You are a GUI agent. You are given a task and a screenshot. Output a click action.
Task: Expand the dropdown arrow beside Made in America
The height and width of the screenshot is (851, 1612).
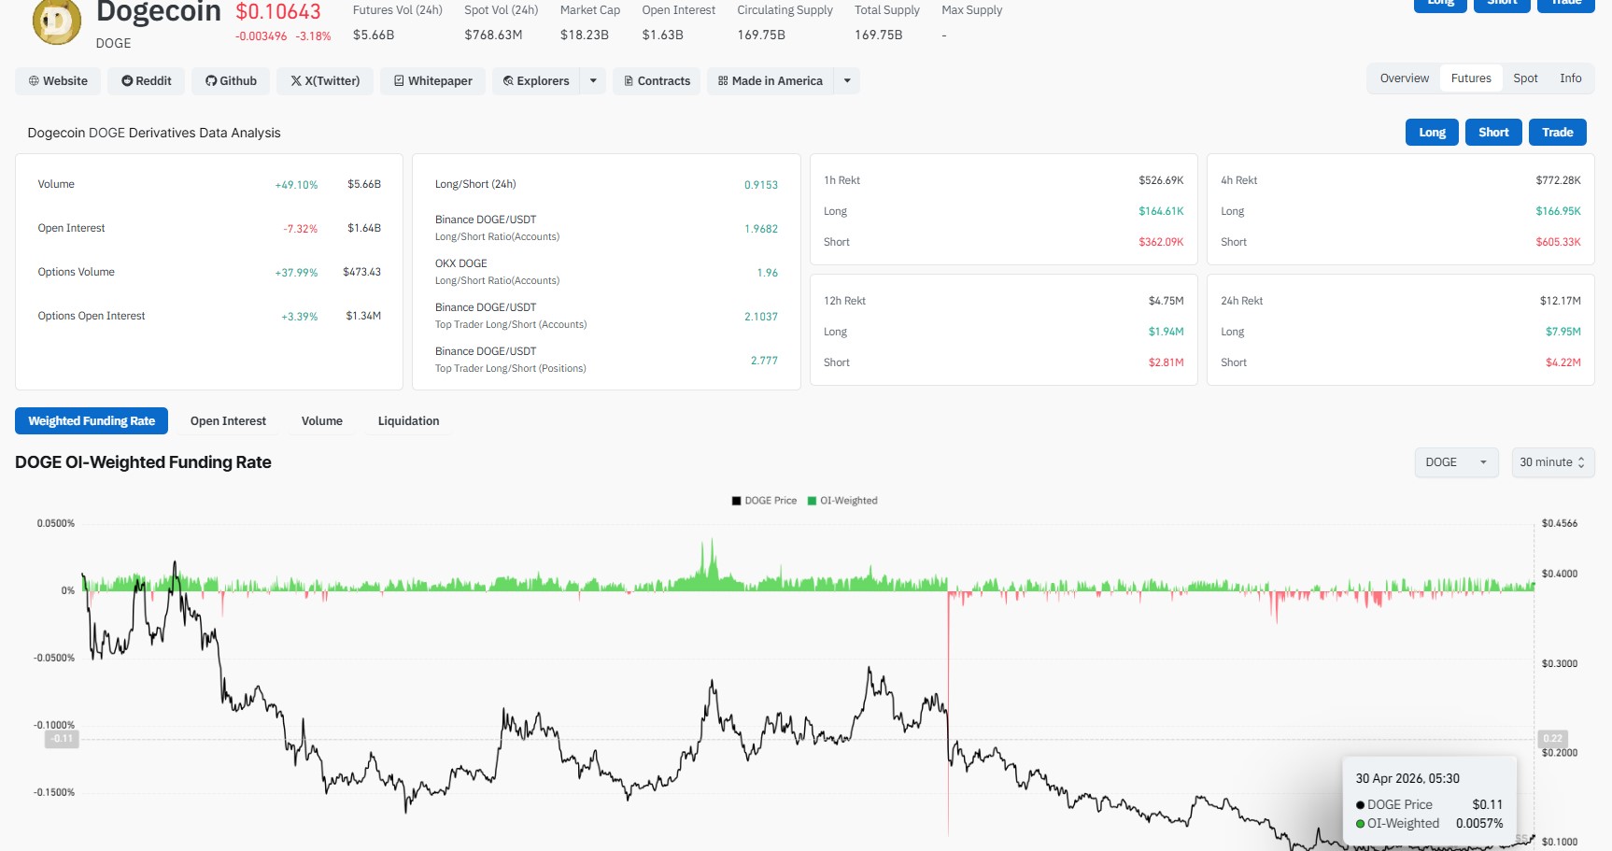tap(847, 81)
